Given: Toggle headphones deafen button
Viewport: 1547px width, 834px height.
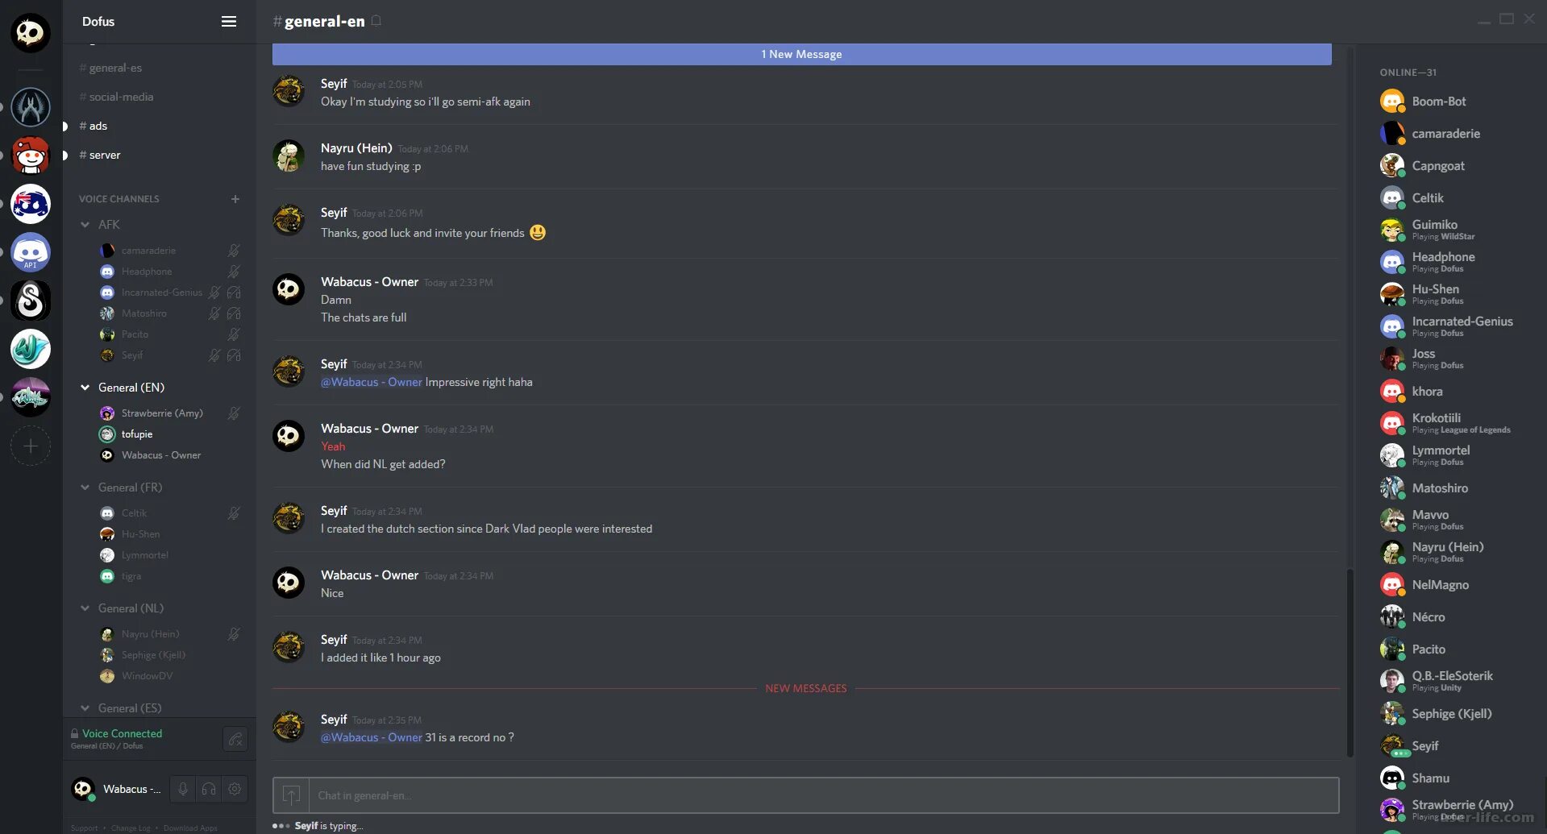Looking at the screenshot, I should [209, 789].
